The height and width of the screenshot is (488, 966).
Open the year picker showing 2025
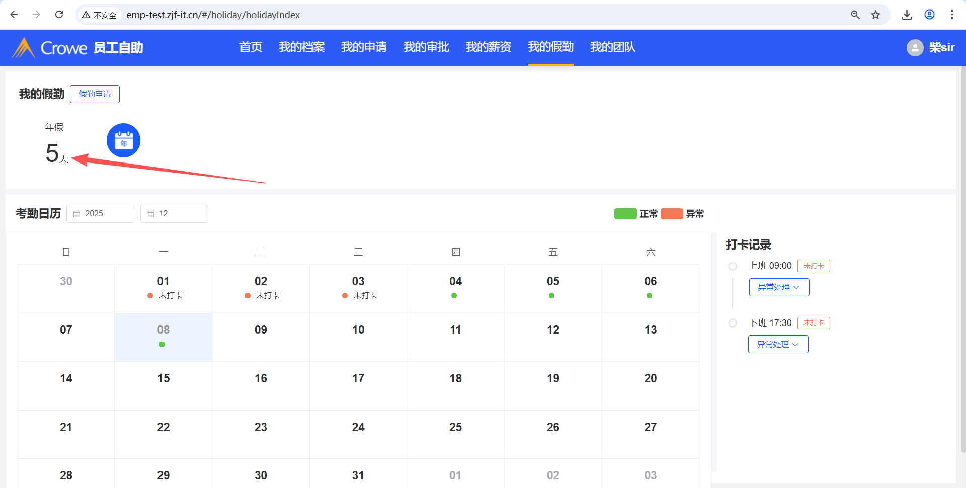(101, 214)
